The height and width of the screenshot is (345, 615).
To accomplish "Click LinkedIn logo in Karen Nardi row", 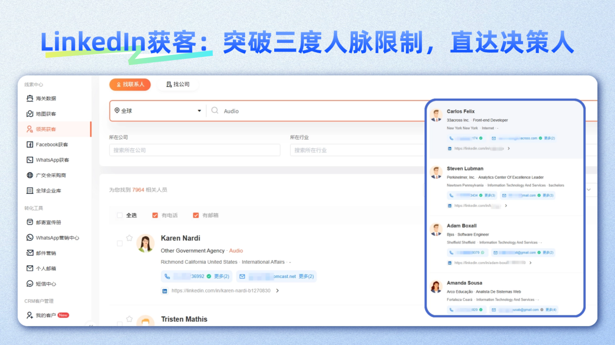I will pos(165,291).
